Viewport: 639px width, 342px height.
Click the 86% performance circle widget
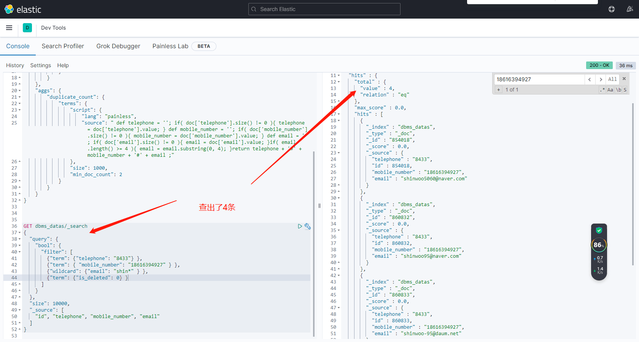(x=599, y=245)
